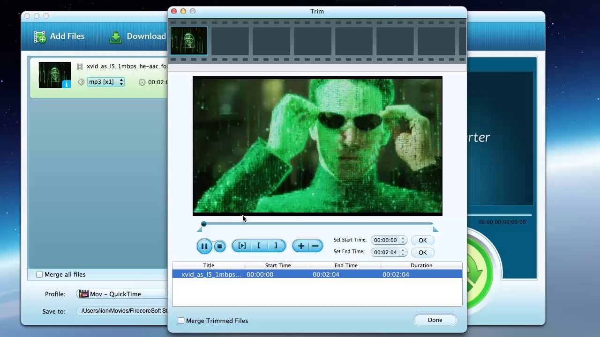The image size is (600, 337).
Task: Click the film clip icon beside filename
Action: [x=80, y=67]
